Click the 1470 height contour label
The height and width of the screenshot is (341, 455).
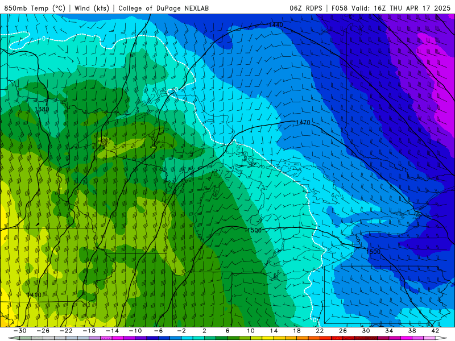303,122
